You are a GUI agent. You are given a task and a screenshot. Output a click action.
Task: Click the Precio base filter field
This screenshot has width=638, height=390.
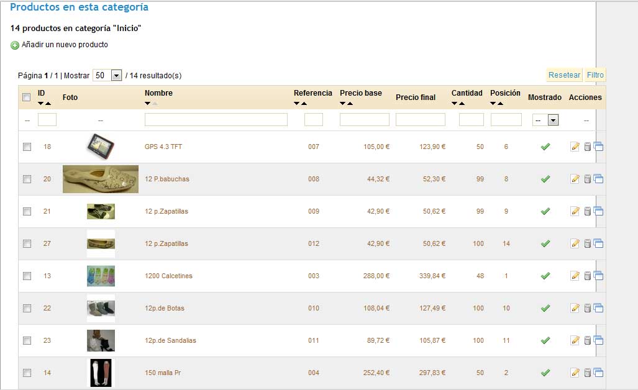[365, 120]
